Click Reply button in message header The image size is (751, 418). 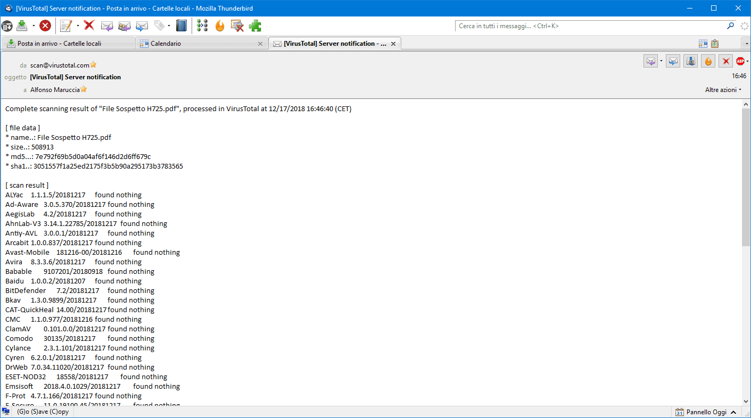click(651, 61)
